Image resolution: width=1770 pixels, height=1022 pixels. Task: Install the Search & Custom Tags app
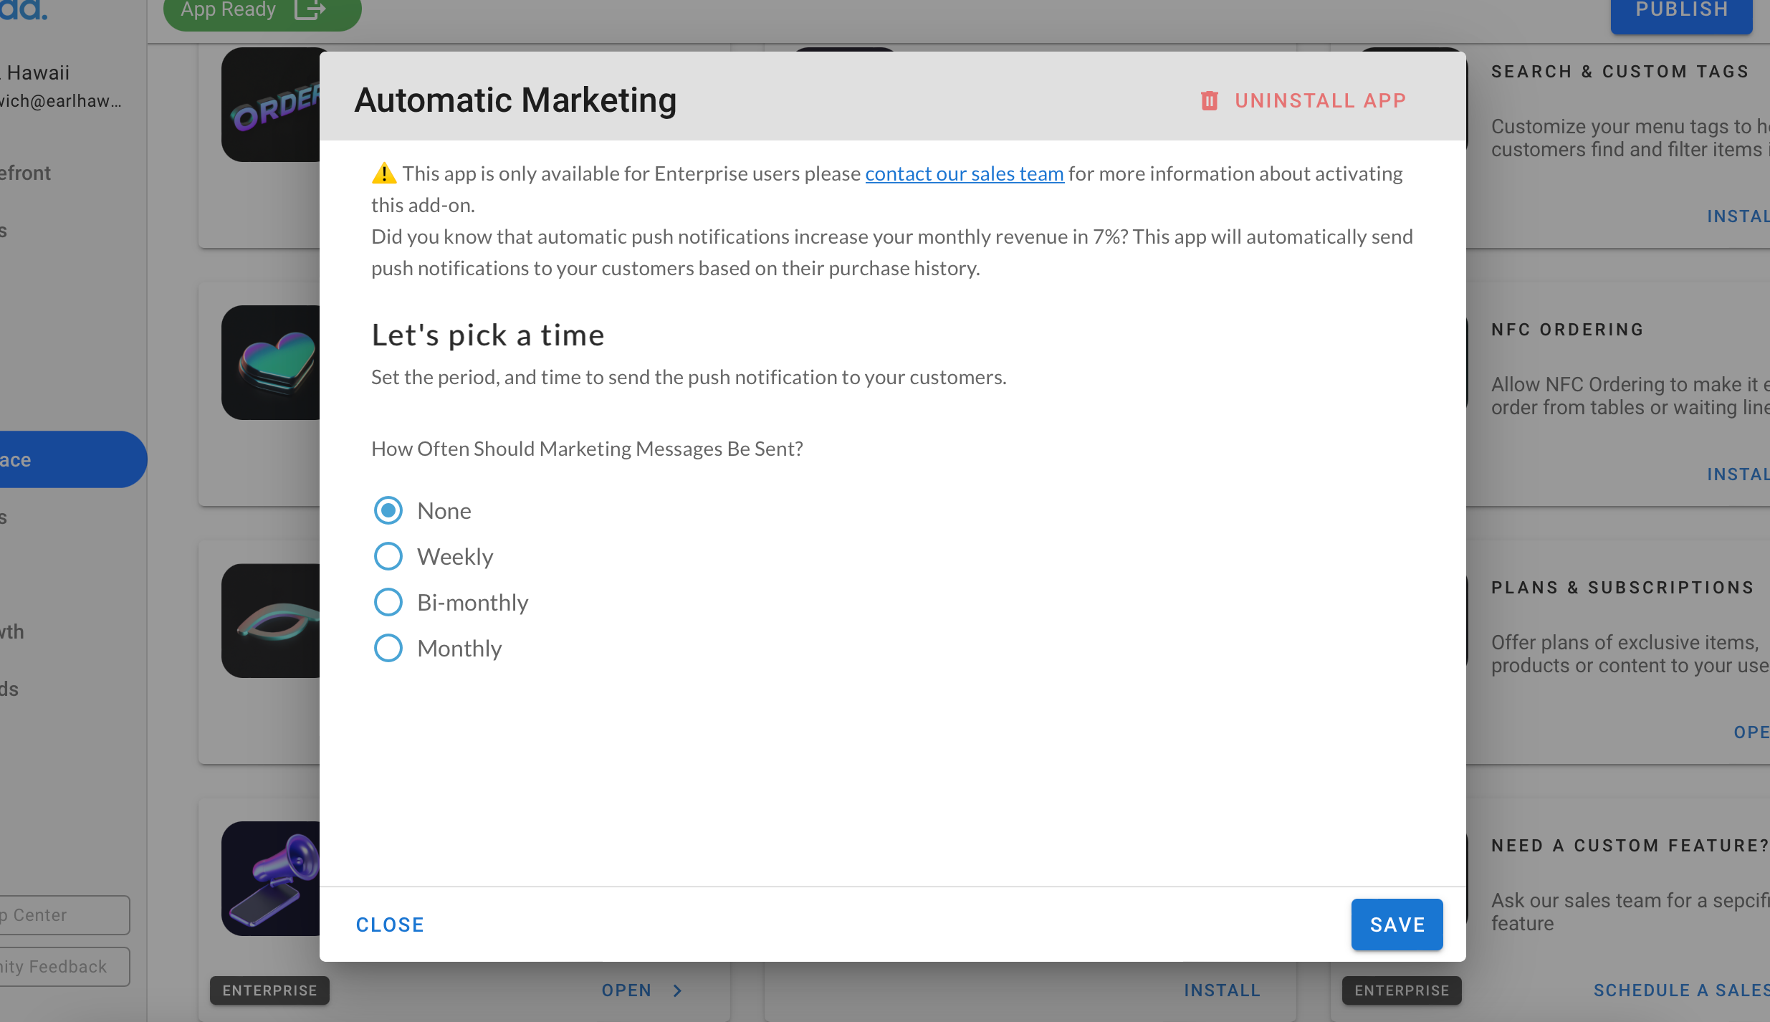(x=1738, y=216)
